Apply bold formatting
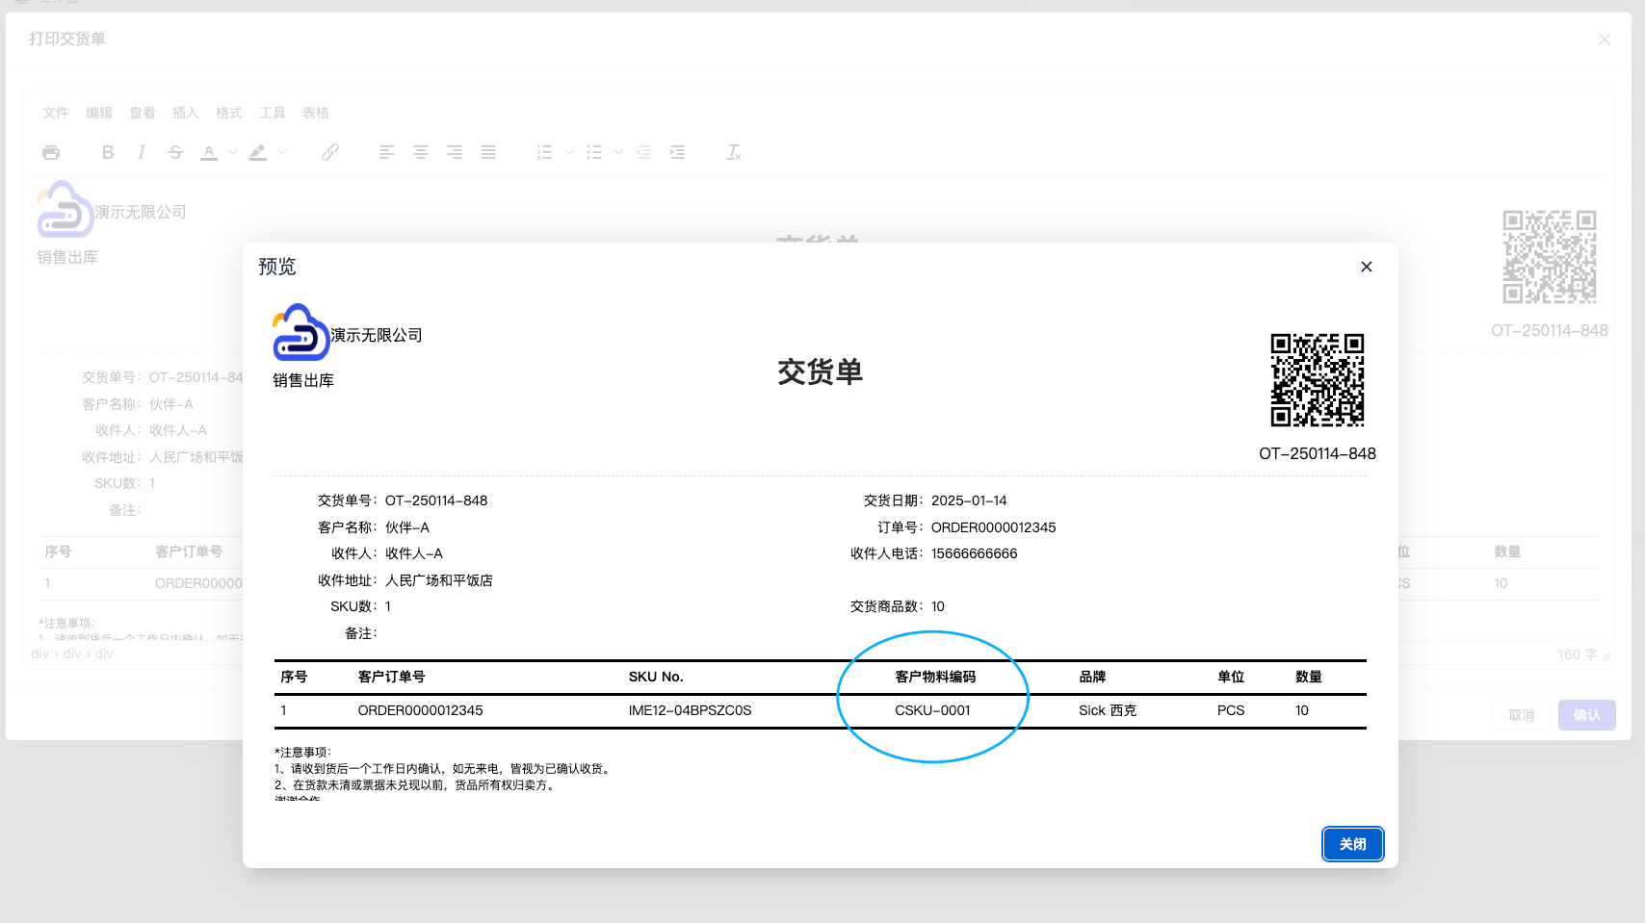The height and width of the screenshot is (923, 1645). [108, 151]
